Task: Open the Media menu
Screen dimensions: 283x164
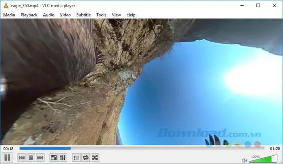Action: click(x=9, y=15)
